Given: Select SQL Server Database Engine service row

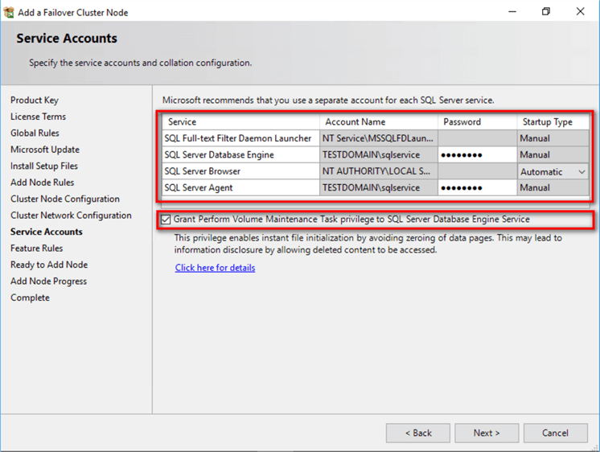Looking at the screenshot, I should tap(240, 155).
